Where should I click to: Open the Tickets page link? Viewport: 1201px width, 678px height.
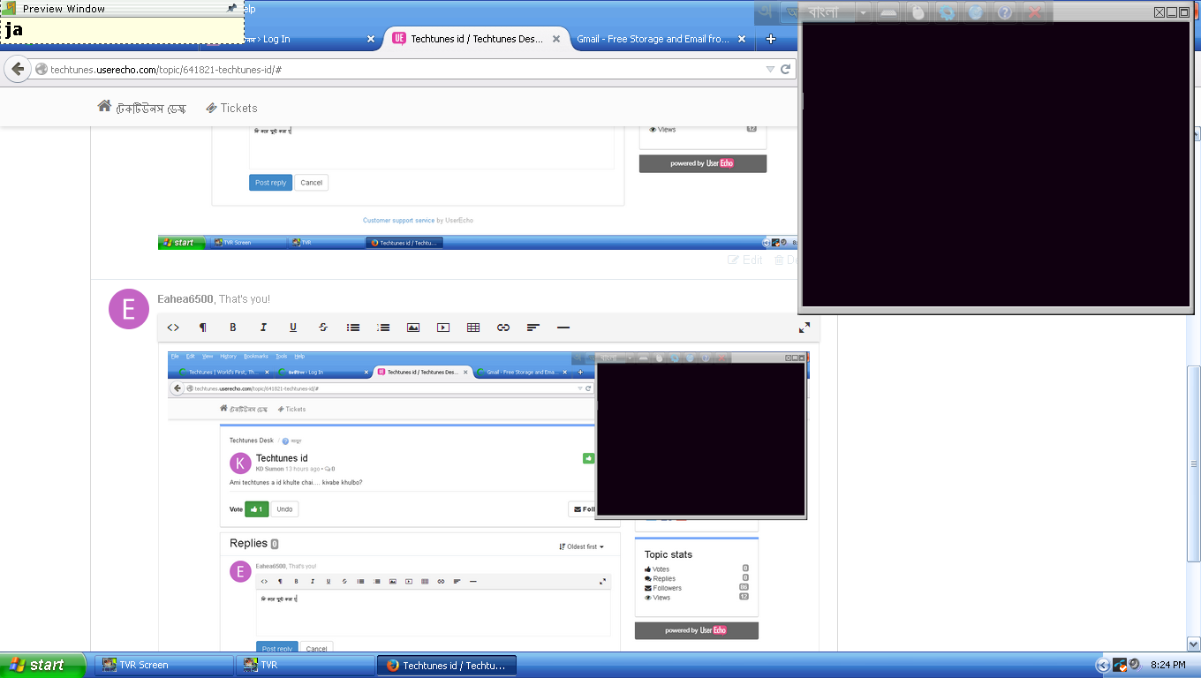(231, 108)
